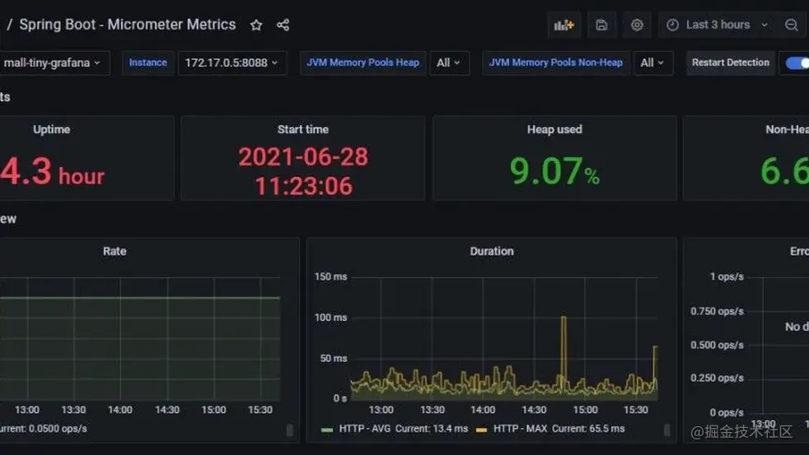Viewport: 809px width, 455px height.
Task: Open the Start time panel title menu
Action: coord(303,129)
